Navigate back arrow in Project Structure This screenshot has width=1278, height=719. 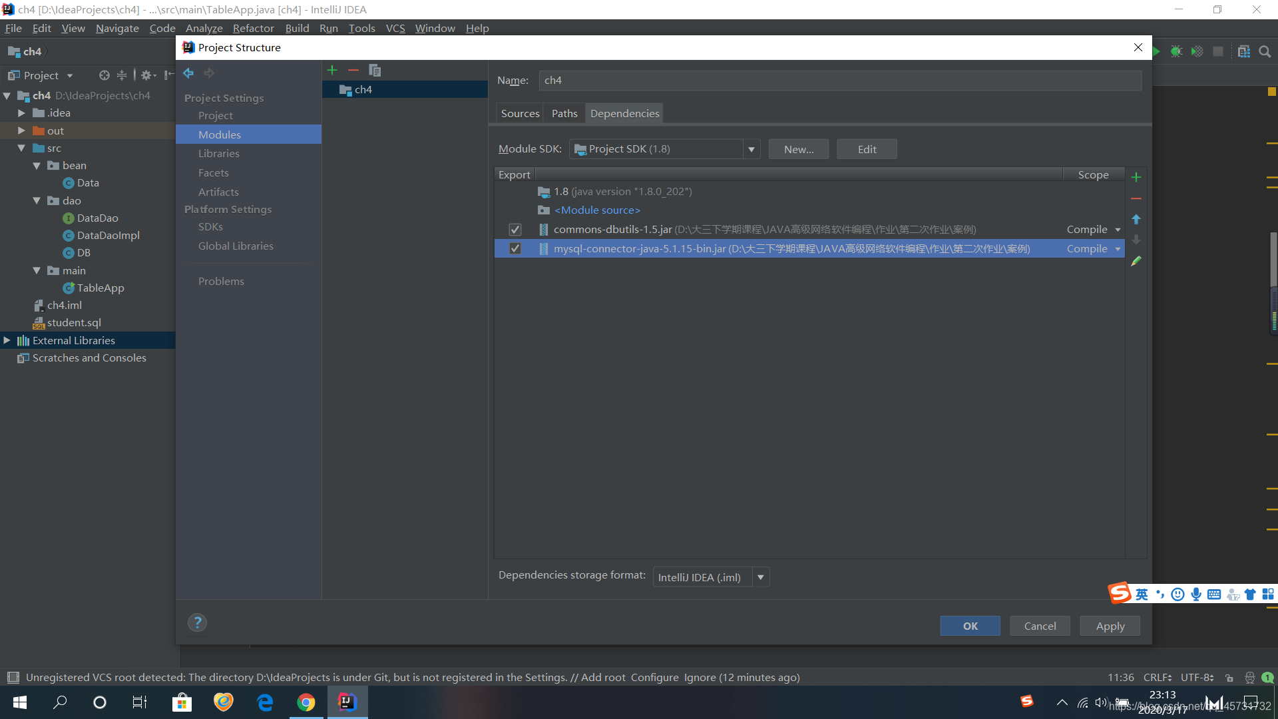(188, 73)
